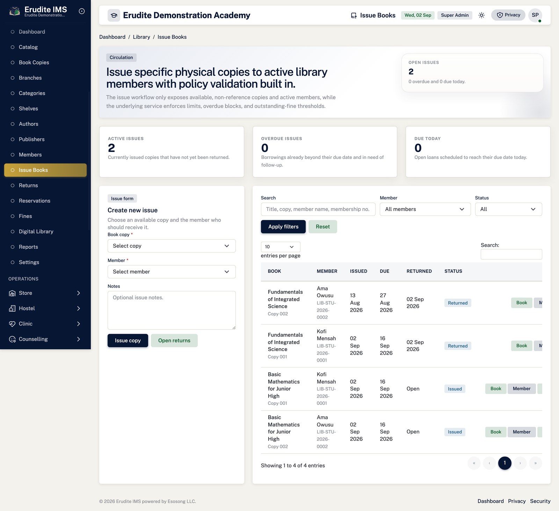Click the Erudite IMS logo

(14, 11)
